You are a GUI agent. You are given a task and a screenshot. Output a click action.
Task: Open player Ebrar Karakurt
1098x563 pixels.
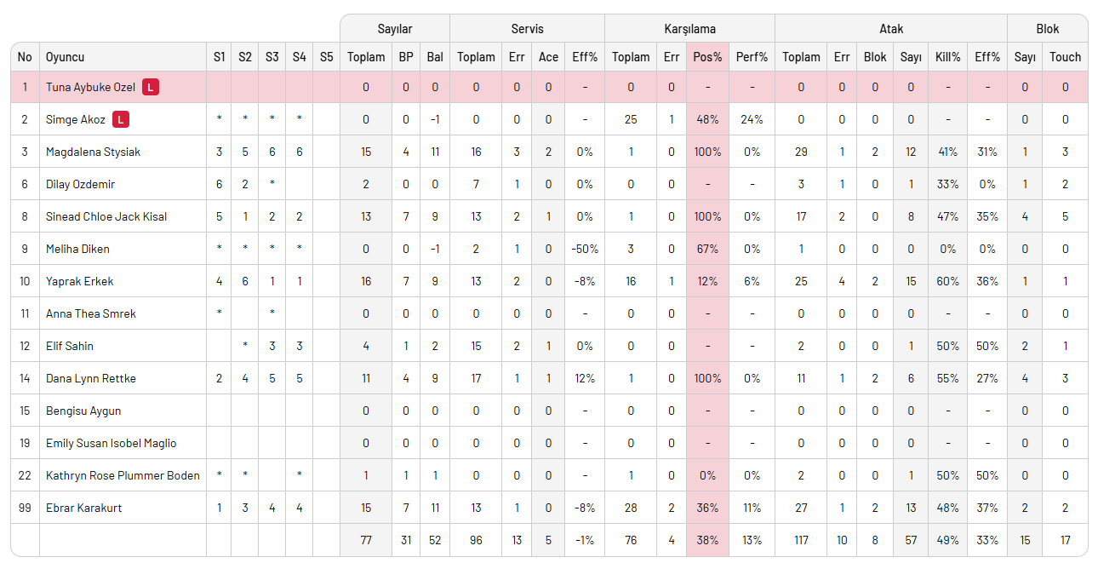[83, 508]
